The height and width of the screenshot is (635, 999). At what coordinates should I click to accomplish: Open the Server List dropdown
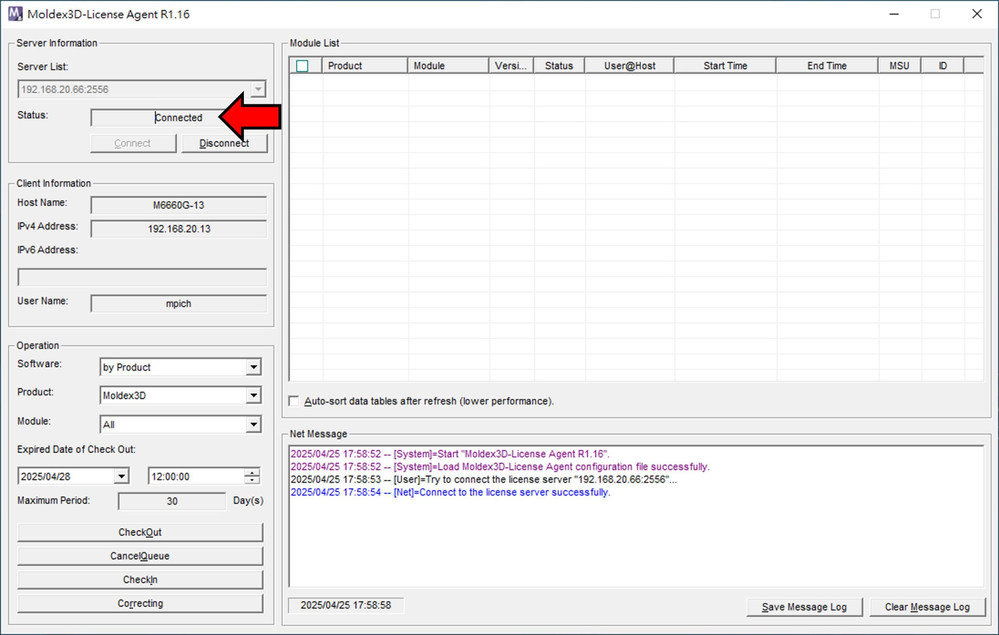[258, 89]
